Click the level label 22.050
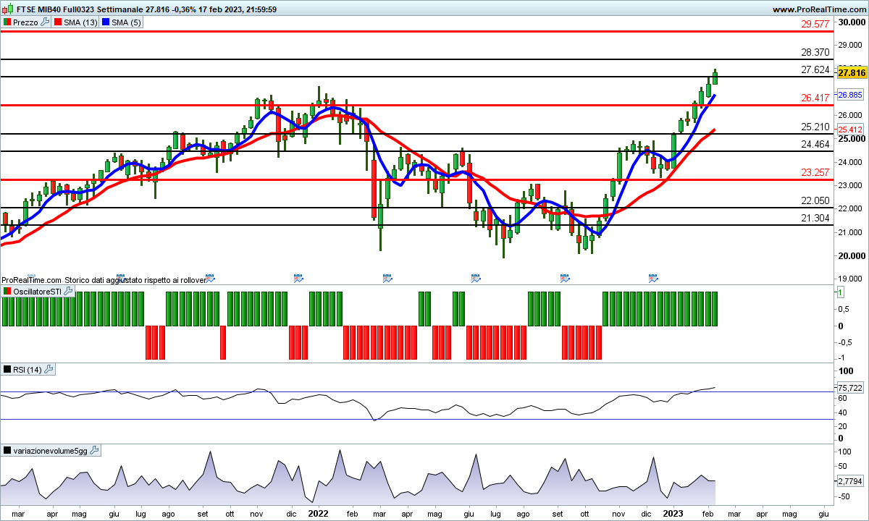869x521 pixels. (815, 200)
